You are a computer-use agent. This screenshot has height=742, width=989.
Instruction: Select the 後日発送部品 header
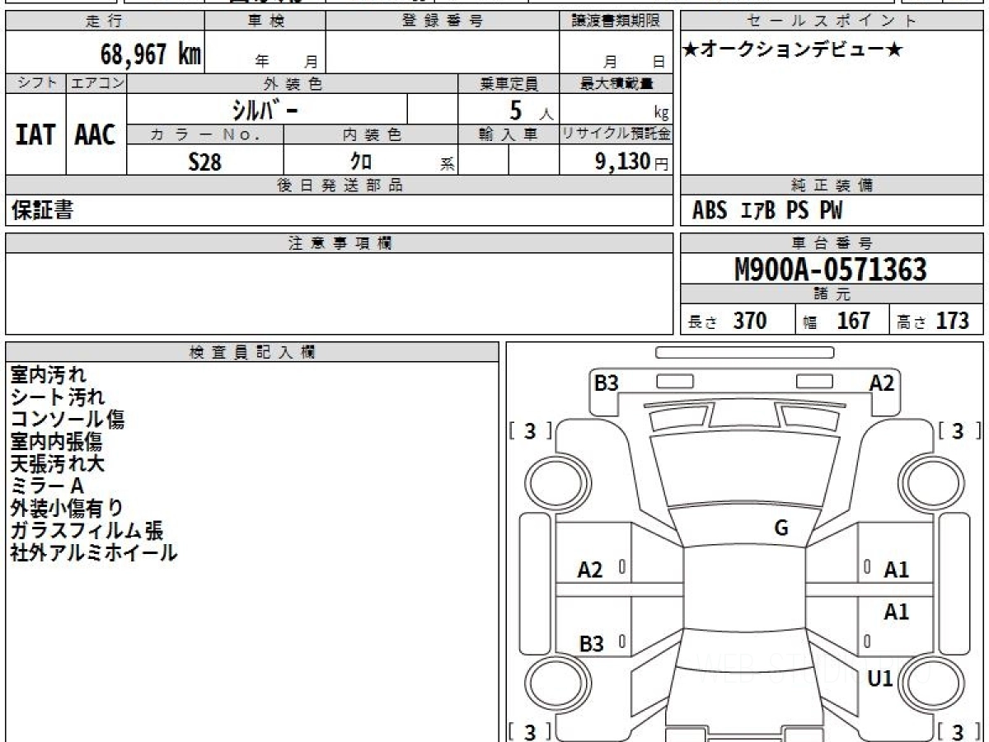point(339,186)
